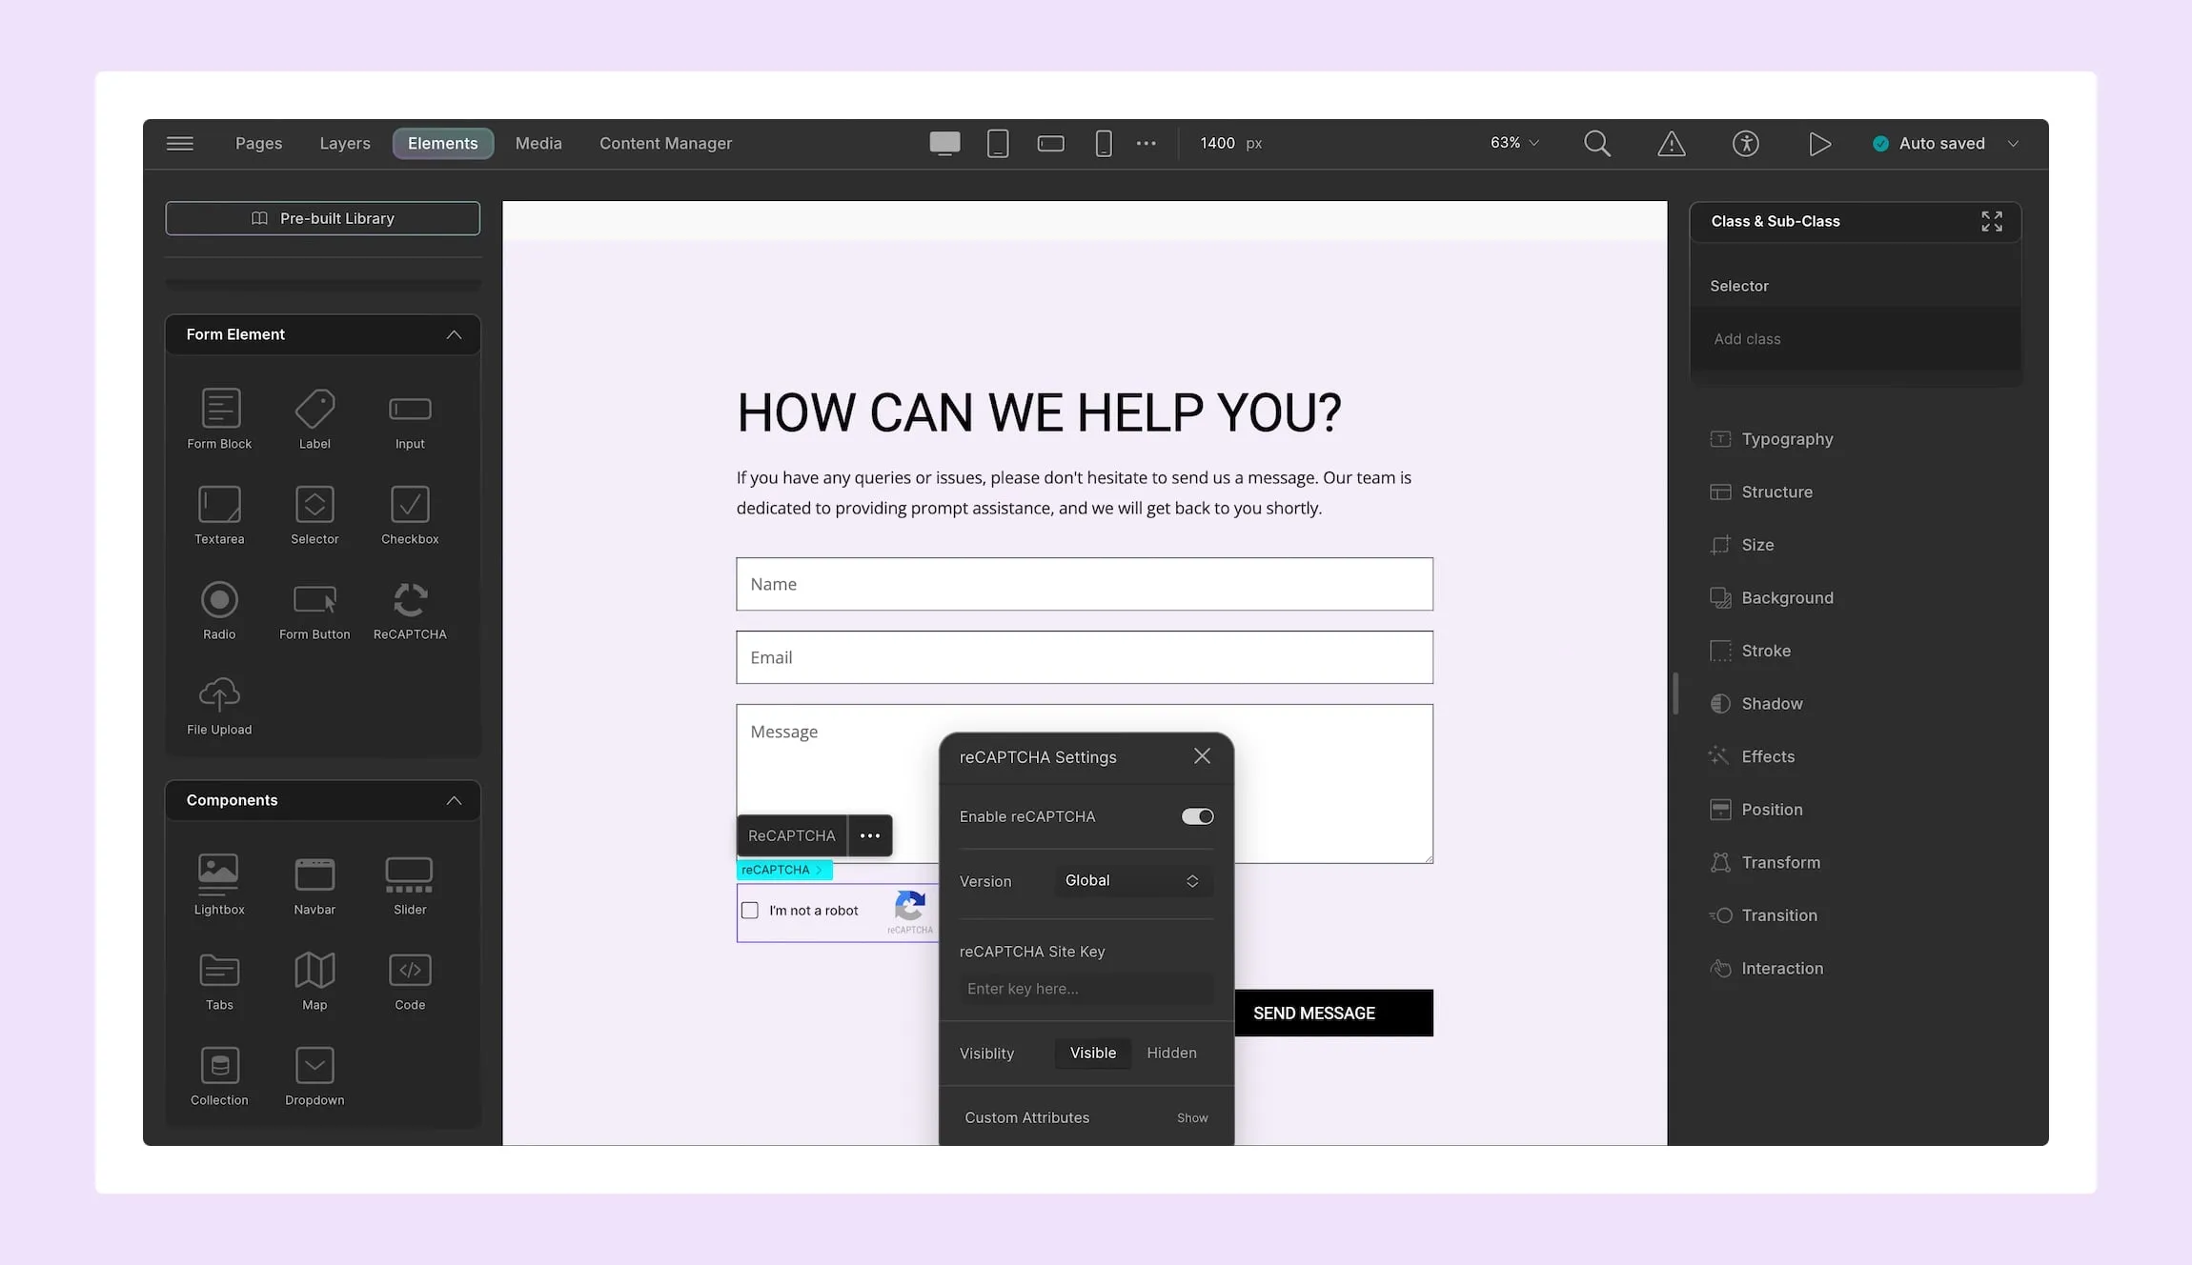This screenshot has height=1265, width=2192.
Task: Switch to the Layers tab
Action: point(343,142)
